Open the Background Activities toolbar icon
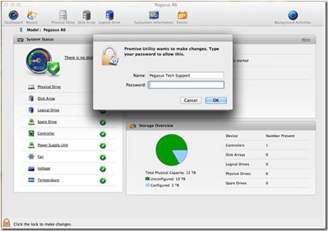328x231 pixels. 293,15
